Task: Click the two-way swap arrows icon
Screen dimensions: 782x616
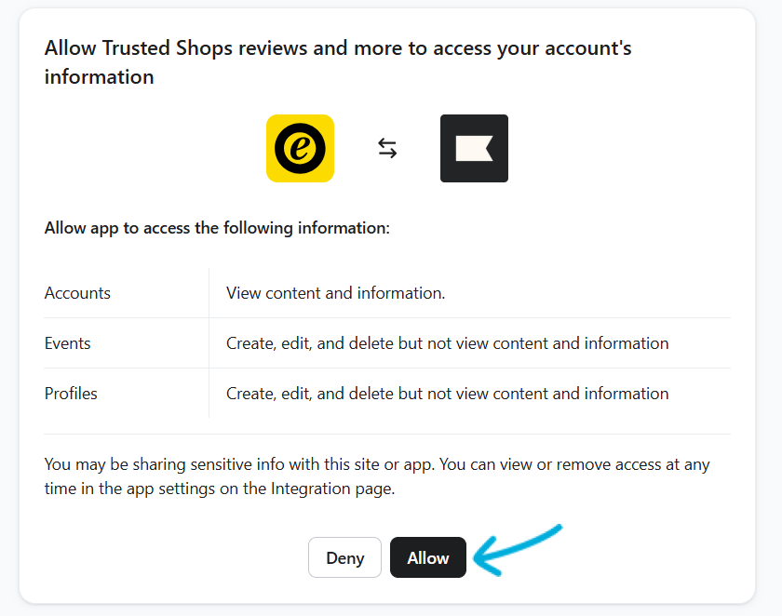Action: pos(387,148)
